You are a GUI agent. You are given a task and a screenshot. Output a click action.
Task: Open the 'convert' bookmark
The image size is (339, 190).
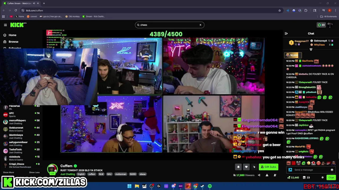[32, 16]
